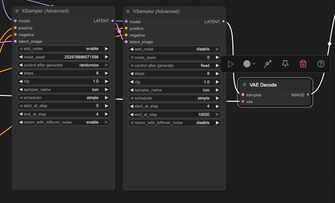
Task: Select the right KSampler (Advanced) title text
Action: [156, 11]
